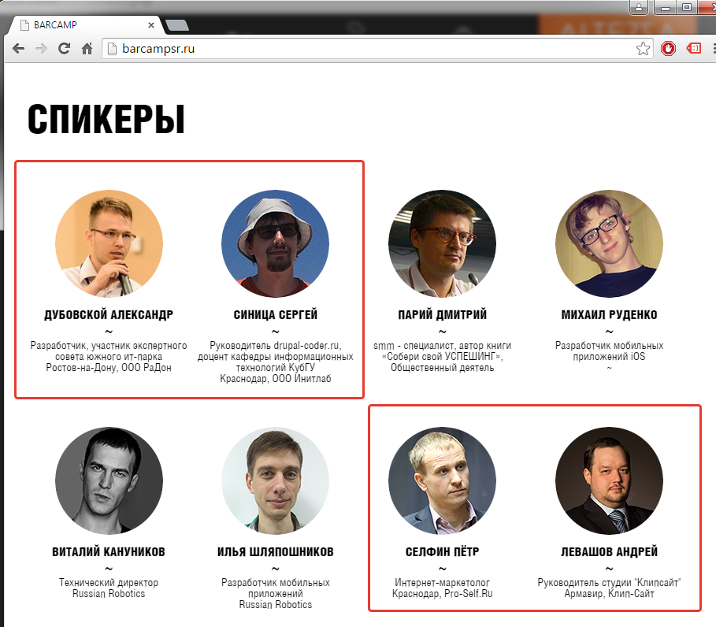716x627 pixels.
Task: Click the Forward navigation arrow
Action: tap(41, 48)
